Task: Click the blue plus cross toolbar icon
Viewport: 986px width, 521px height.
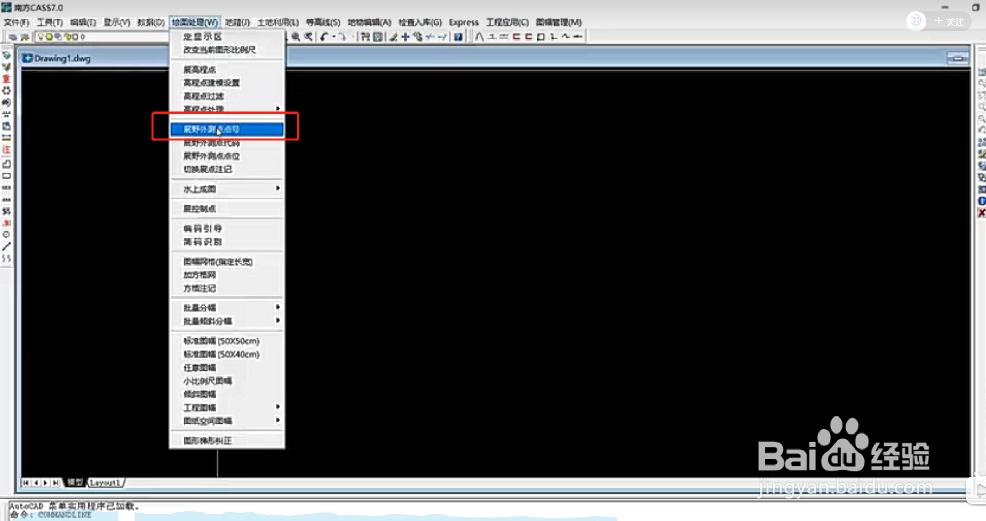Action: pyautogui.click(x=405, y=37)
